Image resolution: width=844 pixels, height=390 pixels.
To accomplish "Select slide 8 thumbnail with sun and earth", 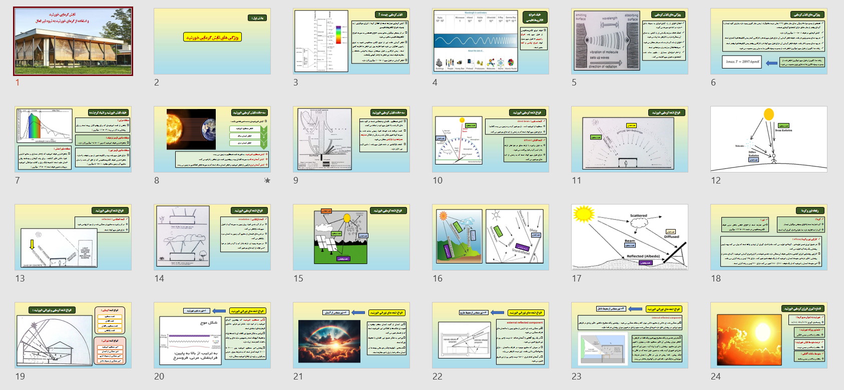I will 212,139.
